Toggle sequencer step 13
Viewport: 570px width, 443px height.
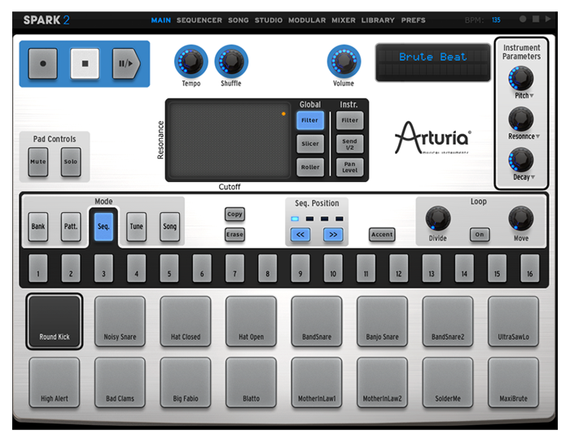[x=432, y=268]
